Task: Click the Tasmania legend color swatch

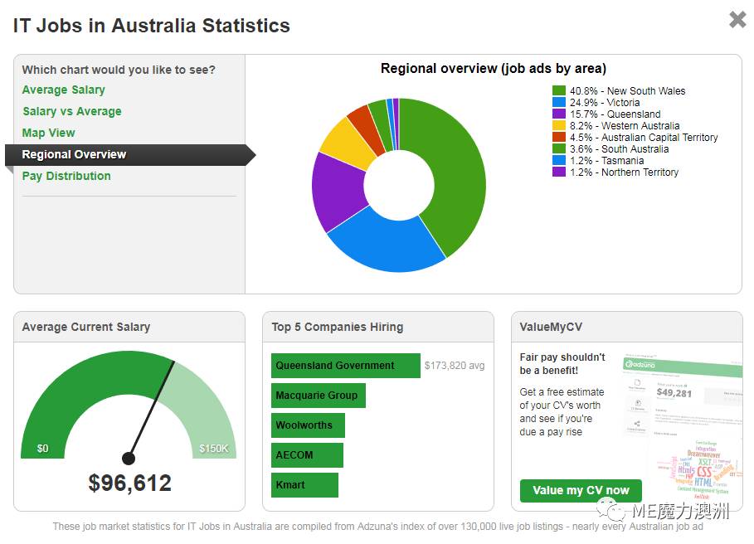Action: 559,161
